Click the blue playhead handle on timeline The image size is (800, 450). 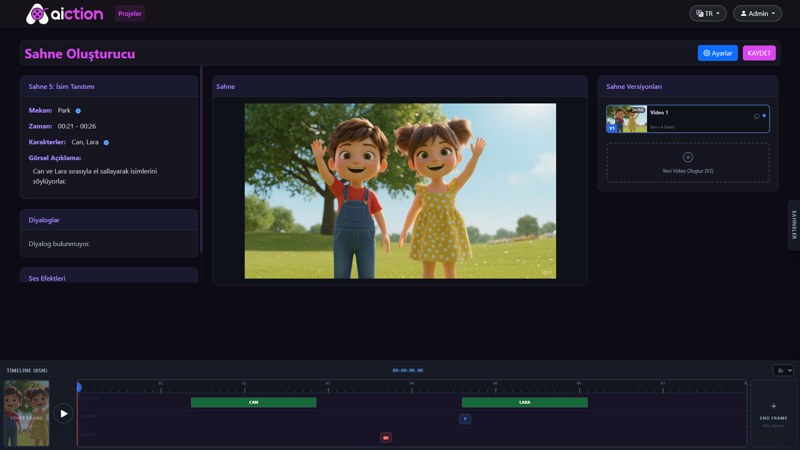pos(78,388)
